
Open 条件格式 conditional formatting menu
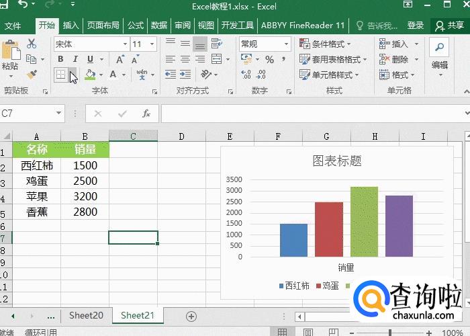pyautogui.click(x=325, y=44)
